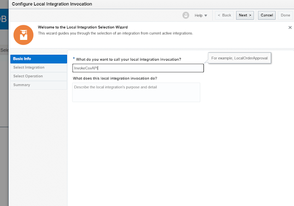
Task: Click the Done button
Action: (285, 15)
